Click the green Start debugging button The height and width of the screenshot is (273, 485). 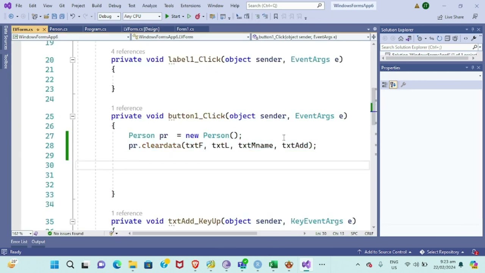pyautogui.click(x=167, y=16)
